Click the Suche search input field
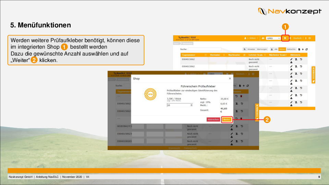The width and height of the screenshot is (329, 185). tap(204, 49)
